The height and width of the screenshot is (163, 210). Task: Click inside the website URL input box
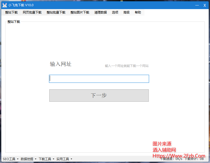tap(99, 79)
